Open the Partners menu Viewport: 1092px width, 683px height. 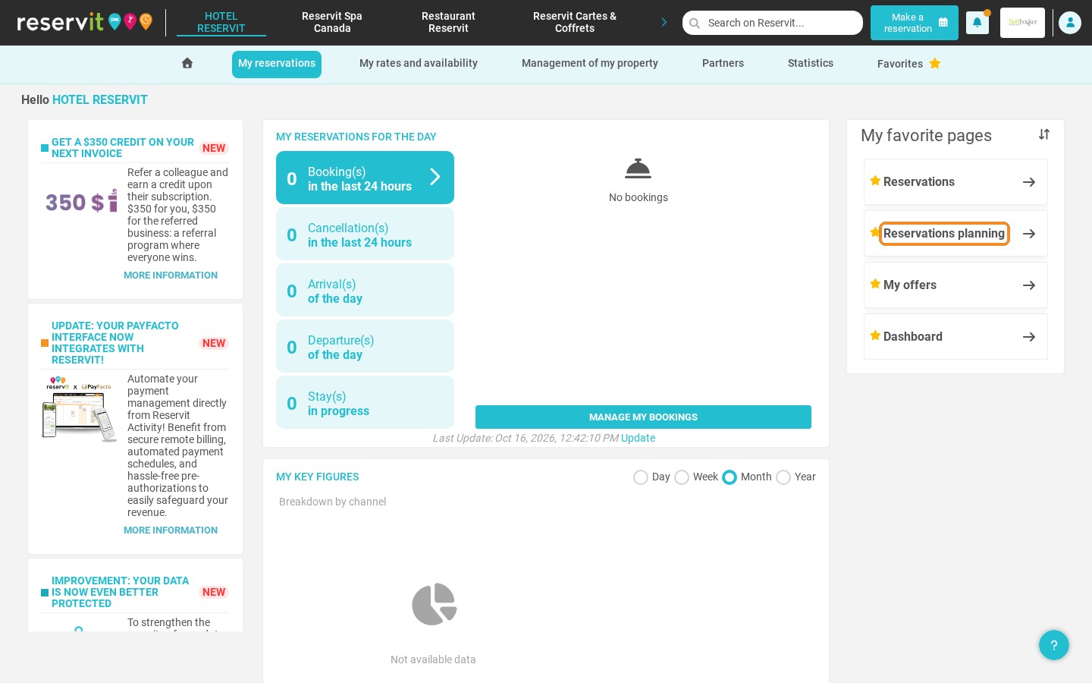(x=723, y=63)
